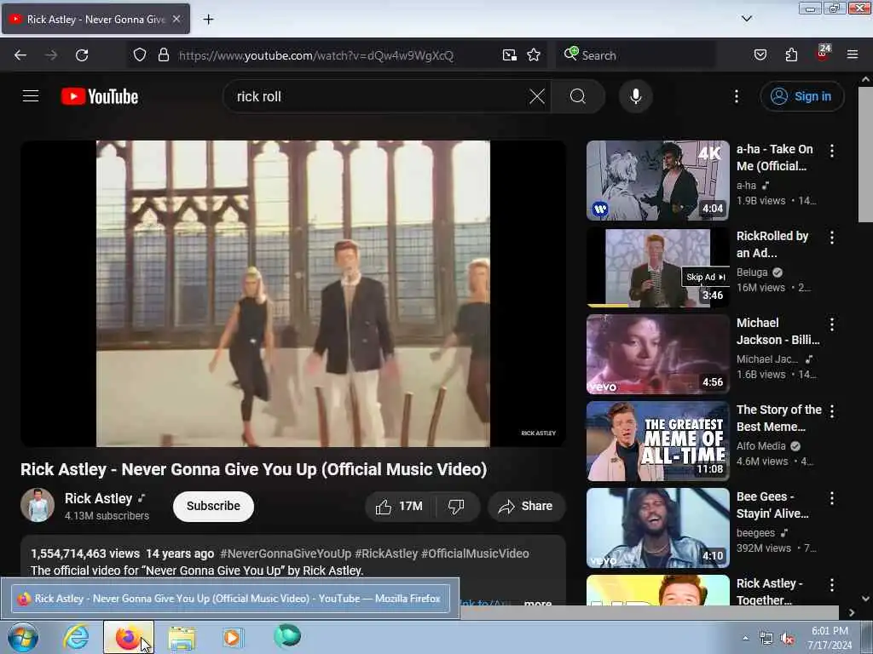The image size is (873, 654).
Task: Select the Rick Astley browser tab
Action: [x=95, y=19]
